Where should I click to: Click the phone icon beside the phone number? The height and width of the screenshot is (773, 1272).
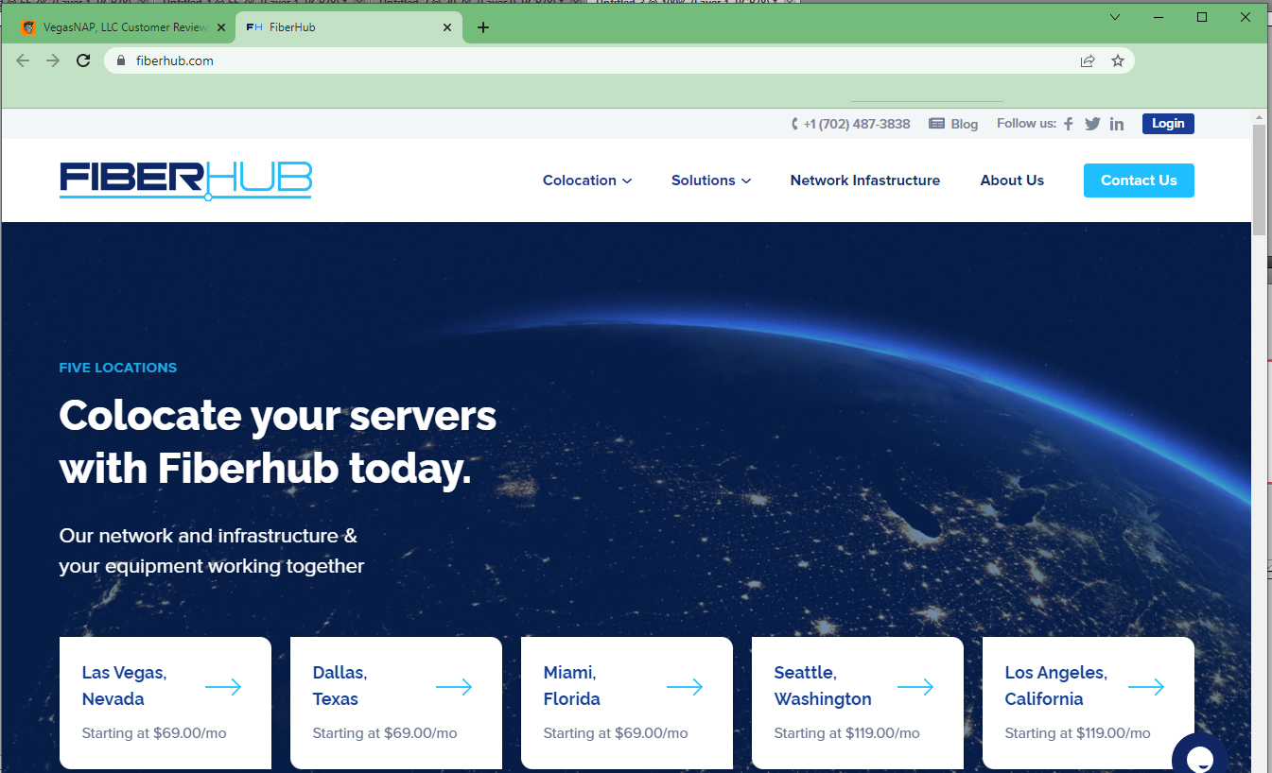(x=795, y=124)
